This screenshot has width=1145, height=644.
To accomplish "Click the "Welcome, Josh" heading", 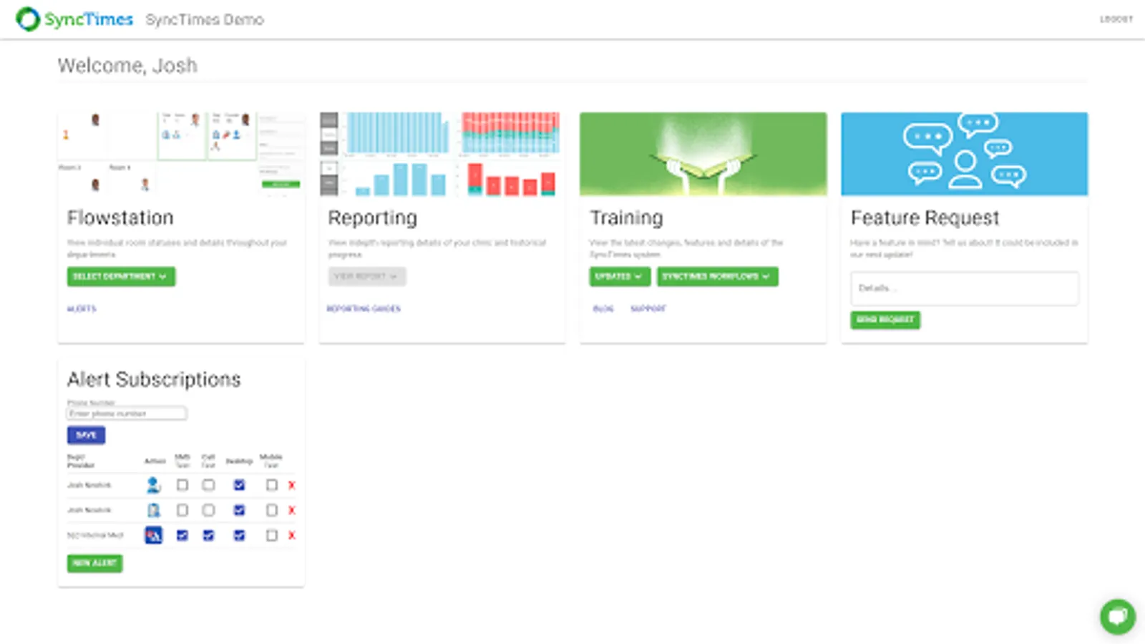I will coord(127,66).
